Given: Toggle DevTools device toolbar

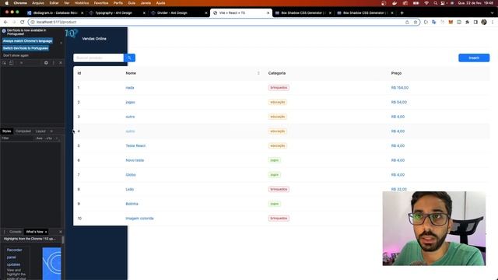Looking at the screenshot, I should pos(11,63).
